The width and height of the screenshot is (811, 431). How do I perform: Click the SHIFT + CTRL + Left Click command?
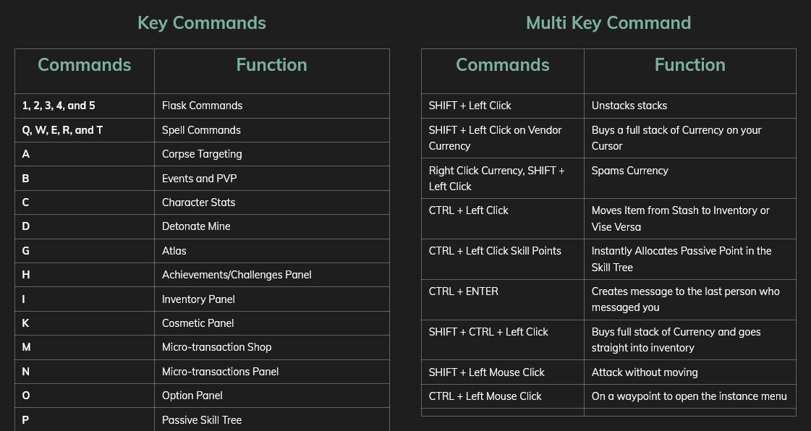pos(488,332)
